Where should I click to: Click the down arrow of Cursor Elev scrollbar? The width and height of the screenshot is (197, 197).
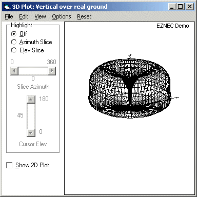coord(31,132)
